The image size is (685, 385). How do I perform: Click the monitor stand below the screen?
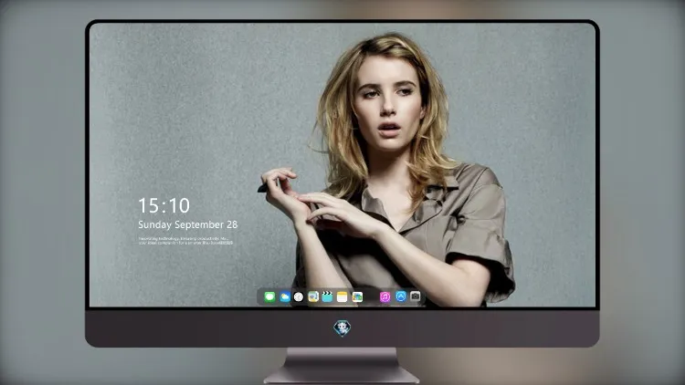(342, 366)
